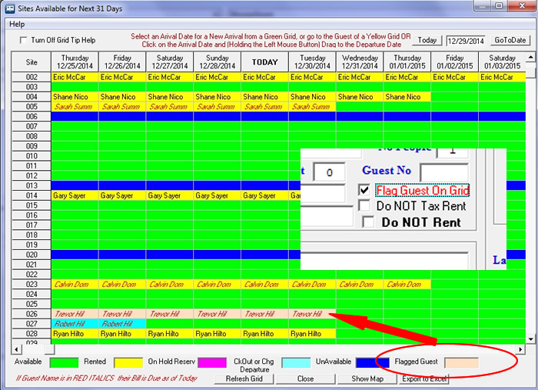
Task: Click the Close button beside Refresh Grid
Action: (x=305, y=378)
